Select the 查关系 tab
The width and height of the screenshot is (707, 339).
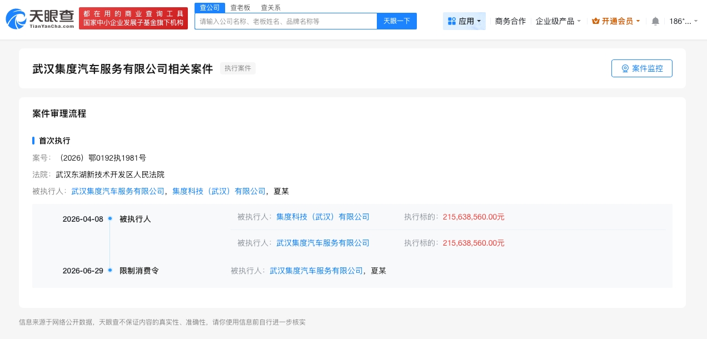coord(271,7)
